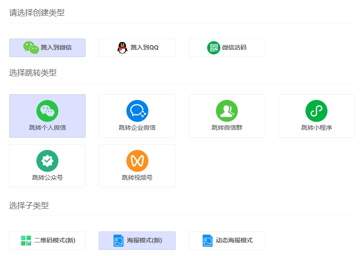Click the mini program link icon
This screenshot has height=256, width=363.
tap(316, 111)
